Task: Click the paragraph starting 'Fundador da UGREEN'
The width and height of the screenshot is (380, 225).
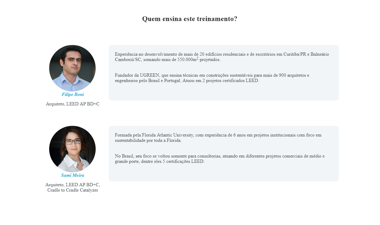Action: tap(212, 78)
